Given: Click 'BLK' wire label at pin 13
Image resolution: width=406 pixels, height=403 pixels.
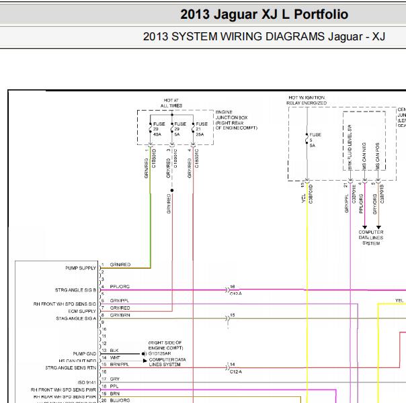Looking at the screenshot, I should pyautogui.click(x=114, y=350).
